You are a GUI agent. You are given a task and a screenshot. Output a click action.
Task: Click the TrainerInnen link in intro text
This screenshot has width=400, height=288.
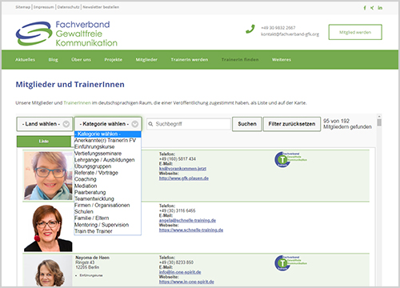[77, 103]
